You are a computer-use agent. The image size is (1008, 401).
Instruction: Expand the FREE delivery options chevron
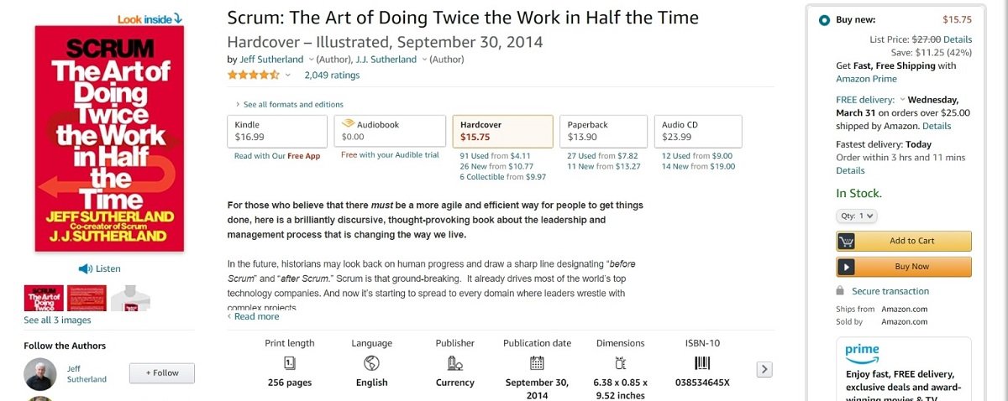tap(902, 99)
